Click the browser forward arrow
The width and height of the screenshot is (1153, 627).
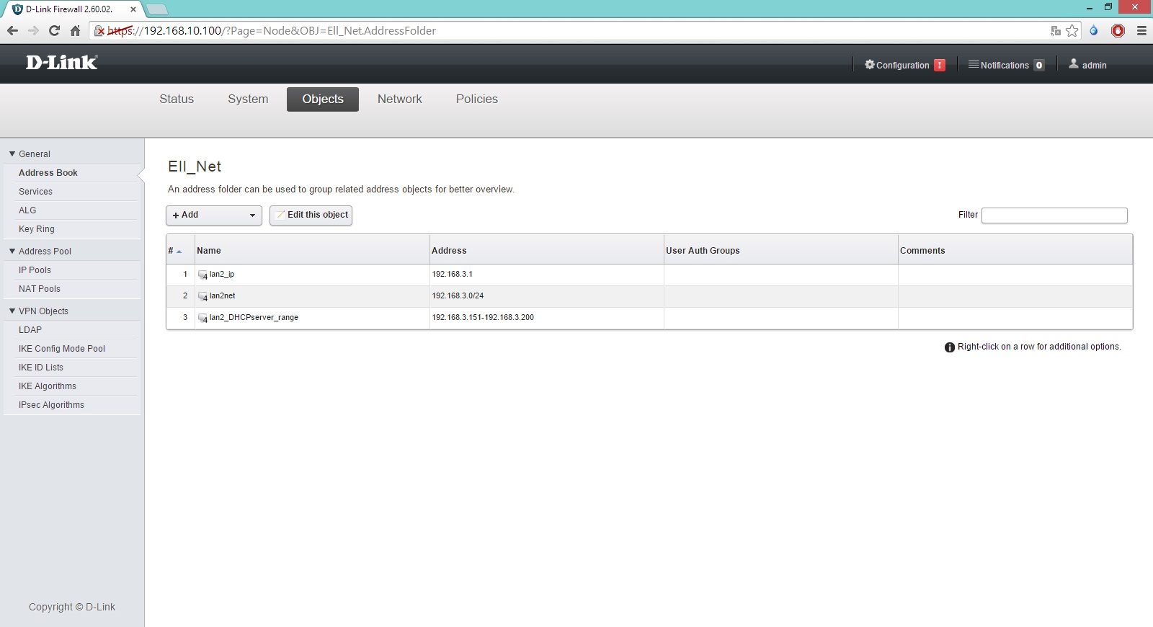pos(33,30)
